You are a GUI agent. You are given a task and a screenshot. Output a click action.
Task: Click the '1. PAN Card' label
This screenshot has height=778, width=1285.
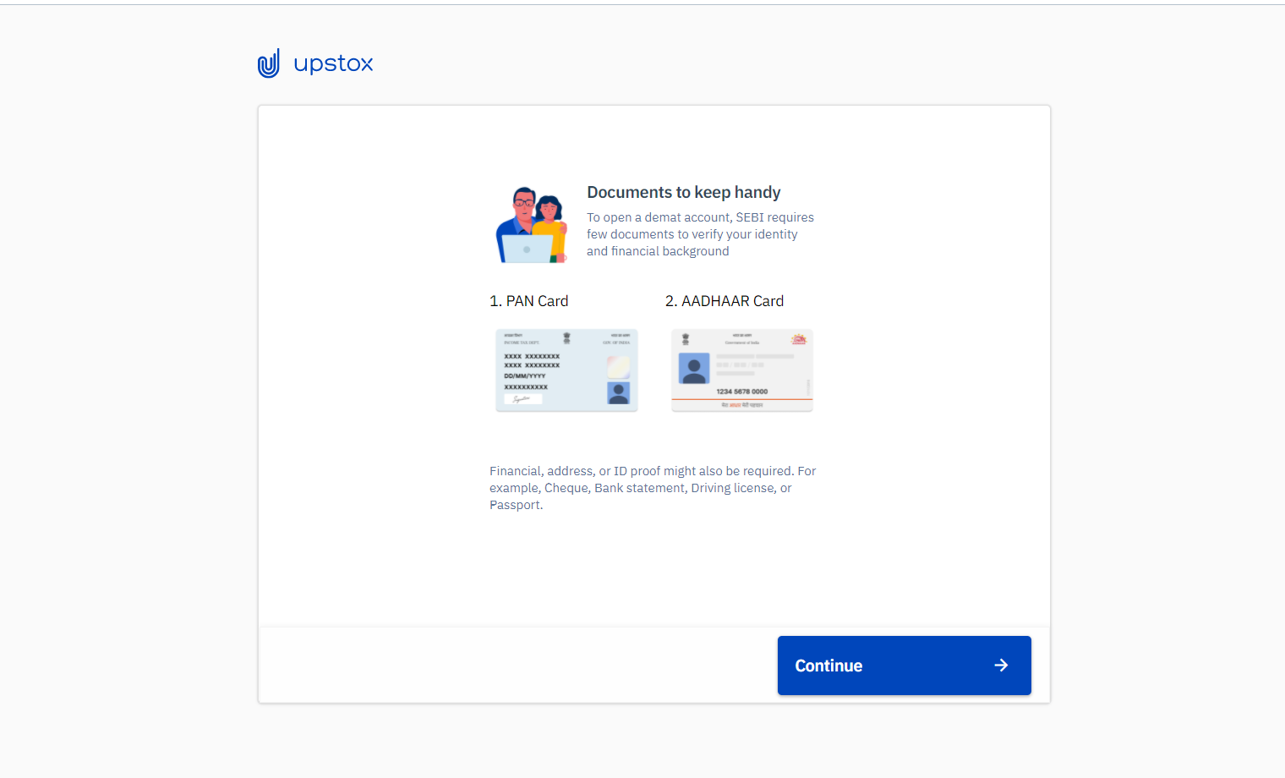tap(529, 301)
